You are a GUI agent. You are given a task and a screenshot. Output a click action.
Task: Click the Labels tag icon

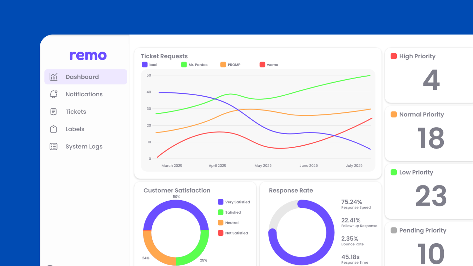[54, 129]
